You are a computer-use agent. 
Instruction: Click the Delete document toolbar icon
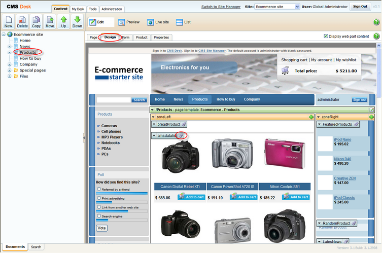(22, 22)
